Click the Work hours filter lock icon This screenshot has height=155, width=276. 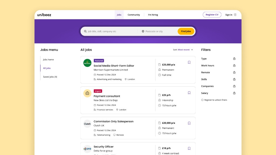[234, 65]
